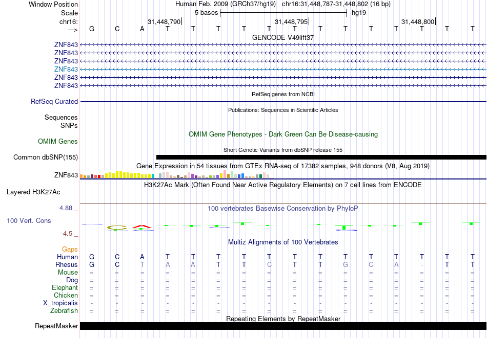Screen dimensions: 487x338
Task: Click base G in the top base row
Action: click(x=92, y=29)
